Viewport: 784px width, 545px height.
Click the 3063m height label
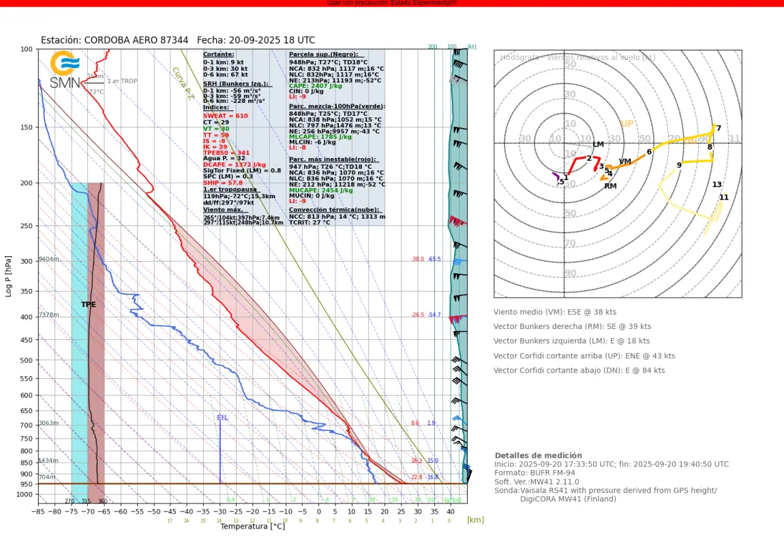(48, 423)
